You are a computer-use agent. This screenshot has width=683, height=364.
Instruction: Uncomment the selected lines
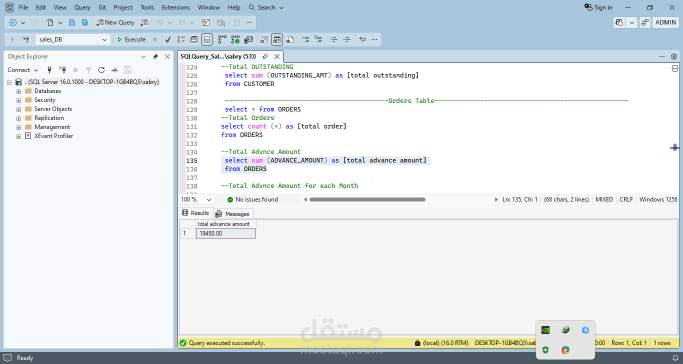click(x=318, y=39)
